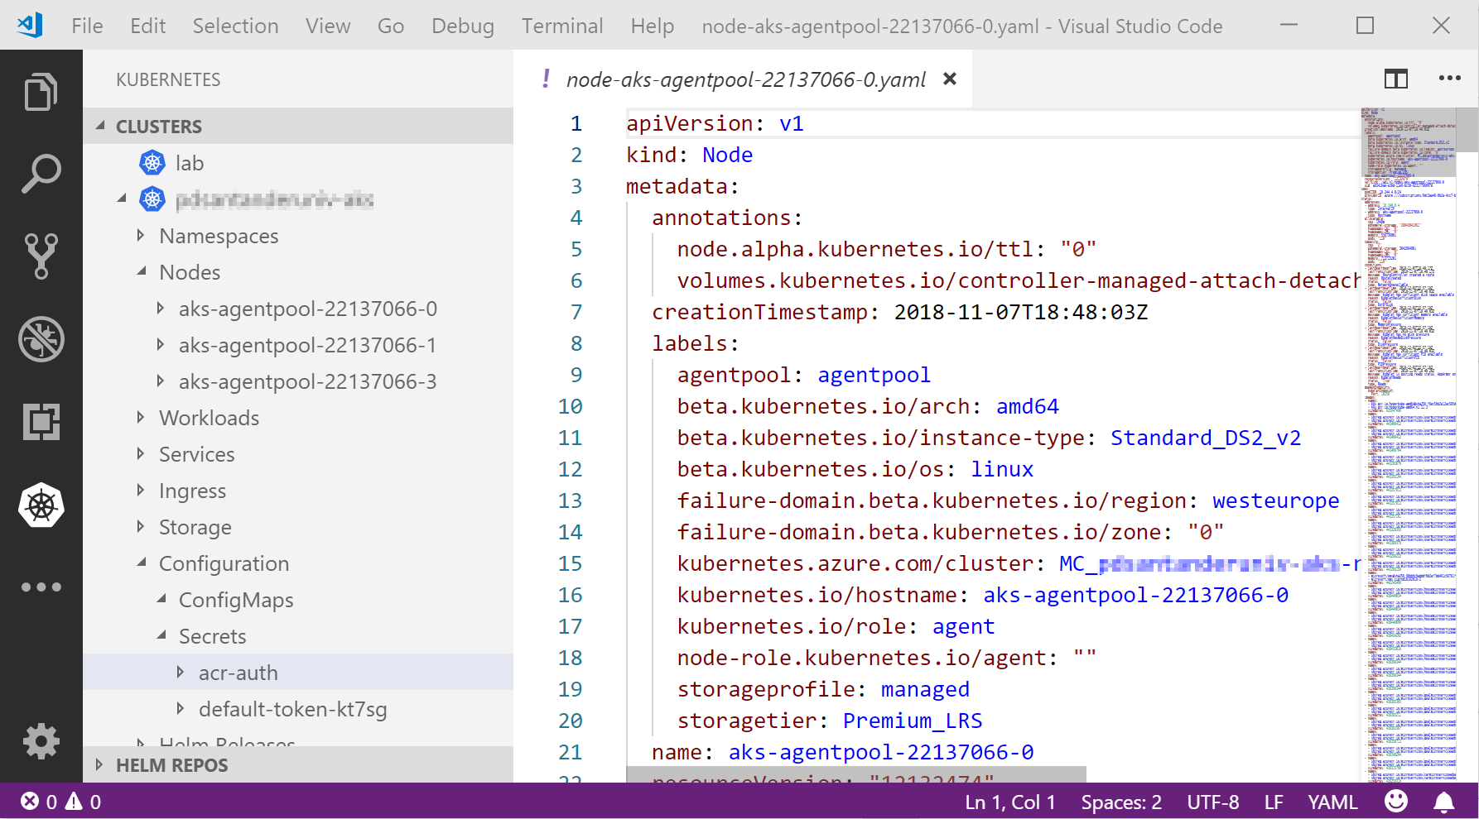Image resolution: width=1479 pixels, height=819 pixels.
Task: Expand the Workloads arrow
Action: (141, 417)
